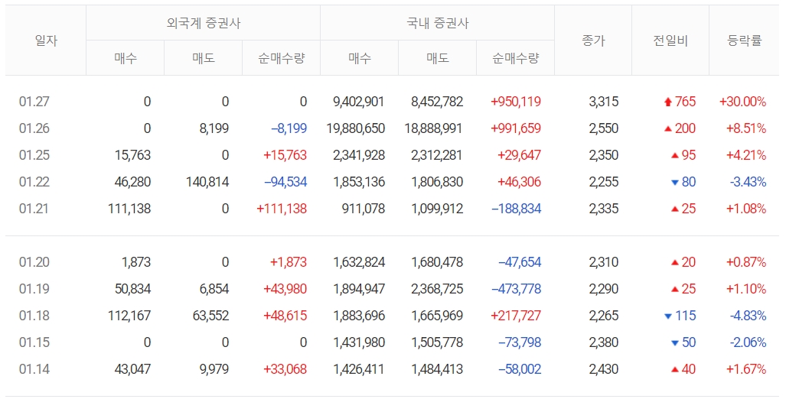Click foreign net volume -94,534
786x399 pixels.
coord(285,182)
